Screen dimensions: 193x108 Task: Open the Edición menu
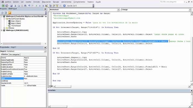(x=16, y=2)
